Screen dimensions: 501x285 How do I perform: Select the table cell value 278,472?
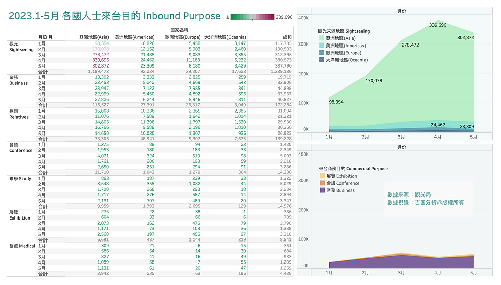click(101, 55)
